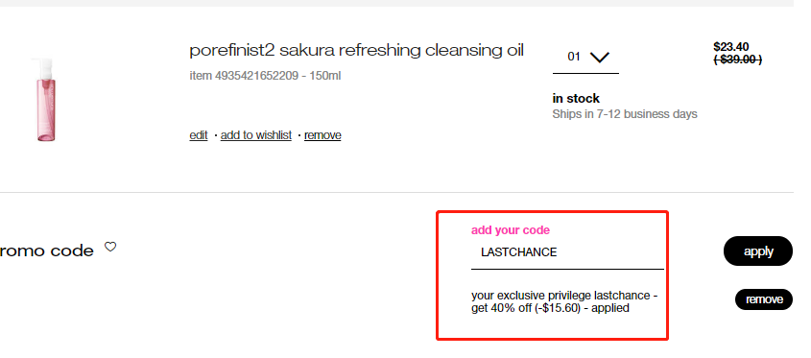The width and height of the screenshot is (811, 358).
Task: Click the 150ml size text
Action: pyautogui.click(x=324, y=76)
